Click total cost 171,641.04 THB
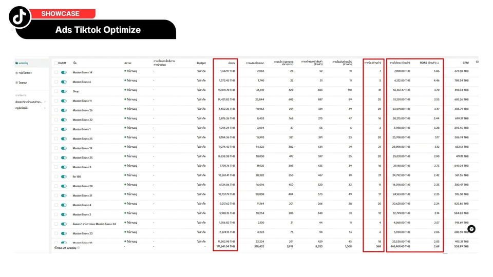This screenshot has width=493, height=277. pyautogui.click(x=225, y=247)
